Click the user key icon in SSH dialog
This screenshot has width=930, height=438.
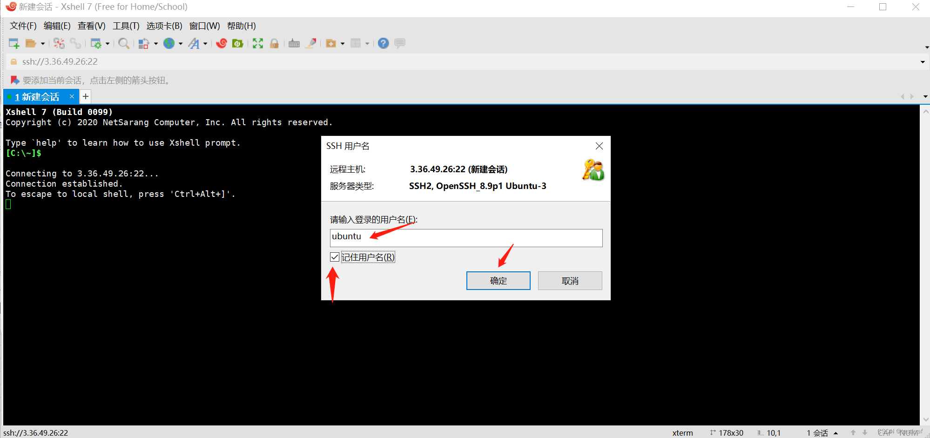593,170
